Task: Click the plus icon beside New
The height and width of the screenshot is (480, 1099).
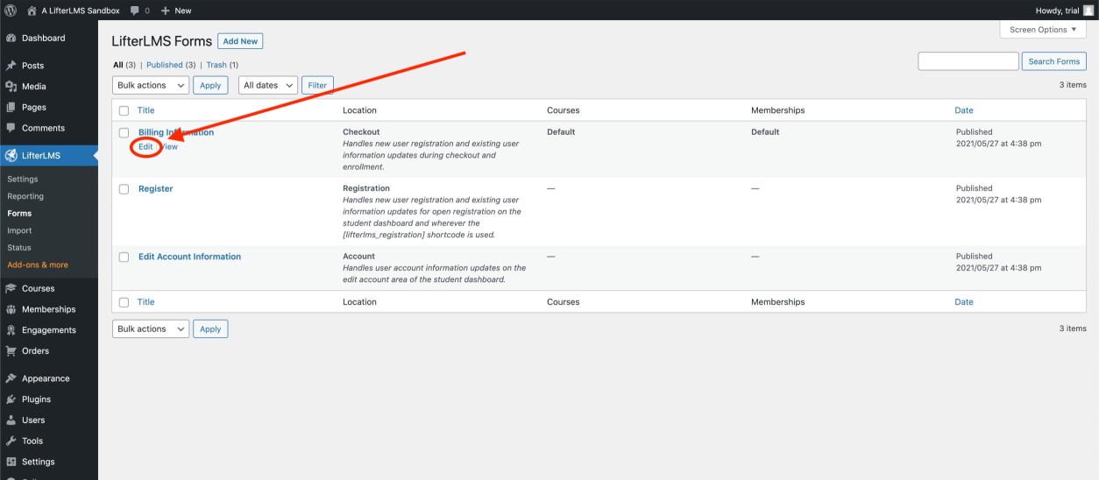Action: [x=165, y=11]
